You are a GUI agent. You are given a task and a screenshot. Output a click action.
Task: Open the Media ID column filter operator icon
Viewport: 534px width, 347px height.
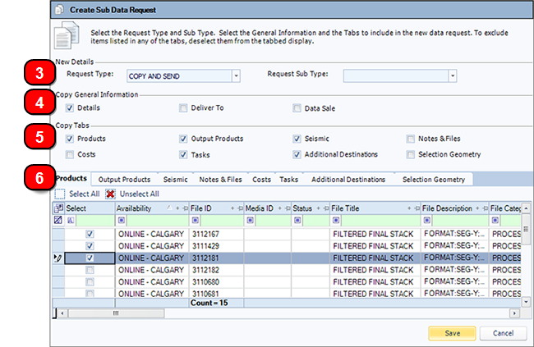pos(250,221)
